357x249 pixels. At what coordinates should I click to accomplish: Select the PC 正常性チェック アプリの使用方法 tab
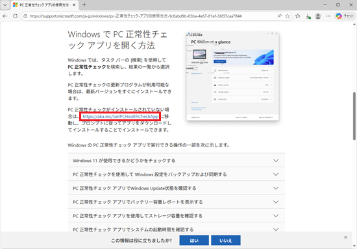coord(44,5)
